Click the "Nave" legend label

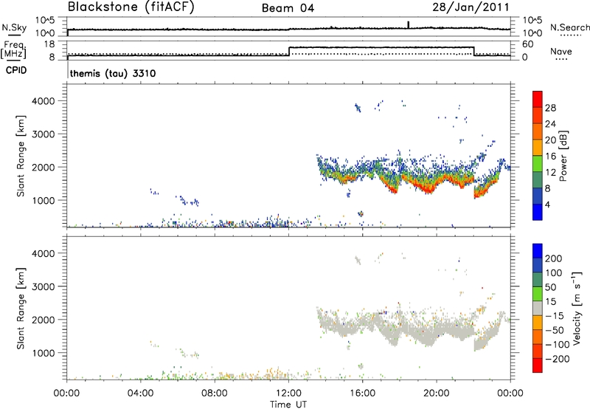click(561, 51)
